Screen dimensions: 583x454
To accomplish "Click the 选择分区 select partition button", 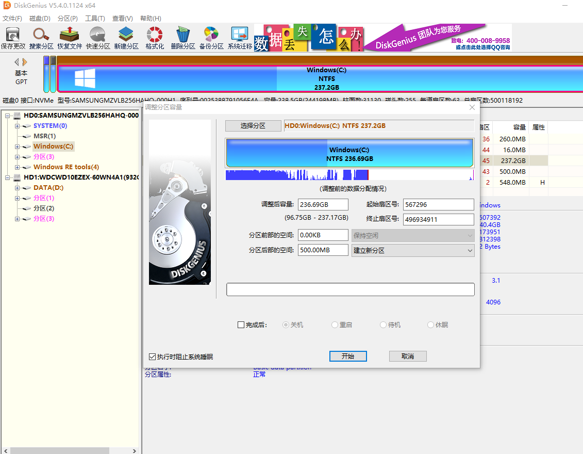I will pos(253,126).
